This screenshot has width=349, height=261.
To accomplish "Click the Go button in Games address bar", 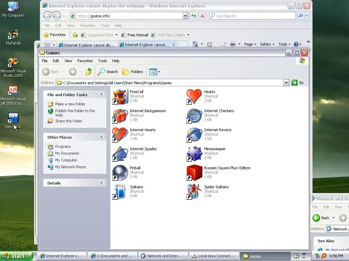I will pos(298,83).
